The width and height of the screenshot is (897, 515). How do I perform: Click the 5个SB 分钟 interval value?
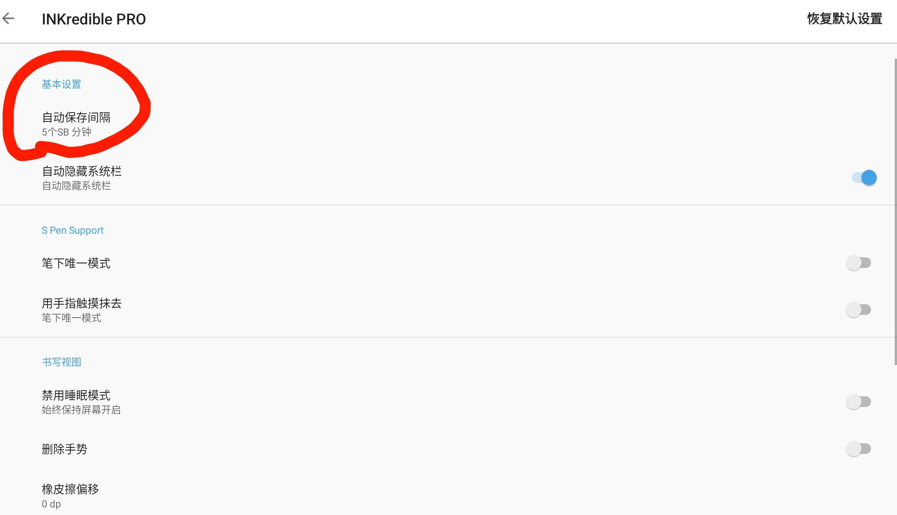67,132
